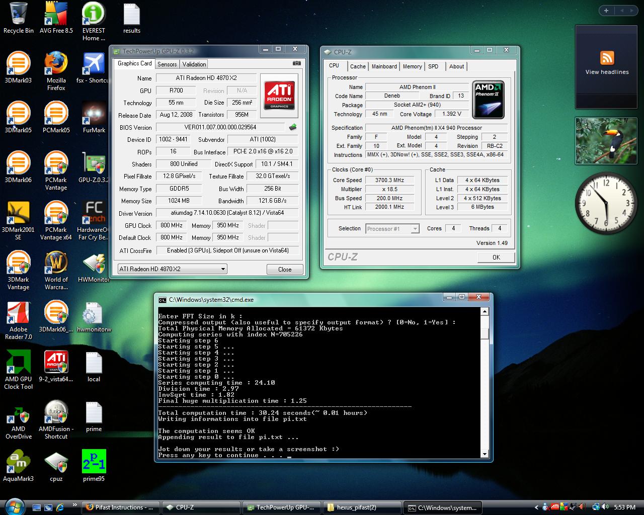Click sidebar add gadget plus button
This screenshot has height=515, width=644.
pos(606,11)
